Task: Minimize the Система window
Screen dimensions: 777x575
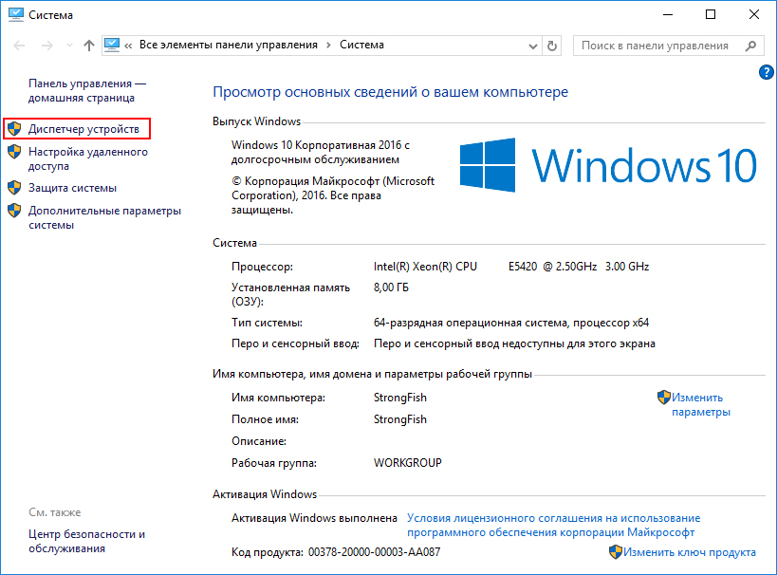Action: [668, 14]
